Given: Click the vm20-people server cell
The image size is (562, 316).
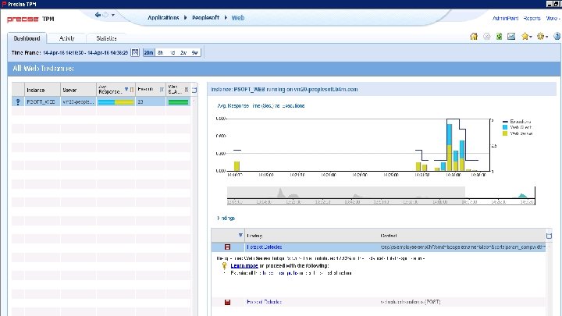Looking at the screenshot, I should tap(78, 101).
